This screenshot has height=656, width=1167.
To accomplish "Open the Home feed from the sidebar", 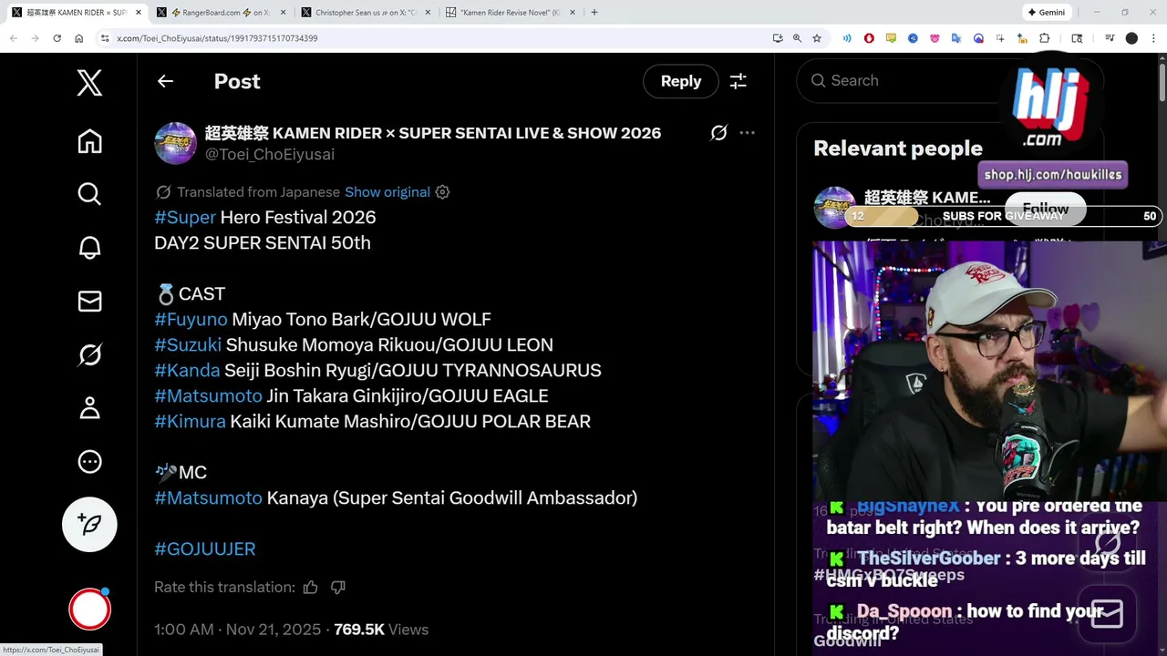I will pos(89,141).
